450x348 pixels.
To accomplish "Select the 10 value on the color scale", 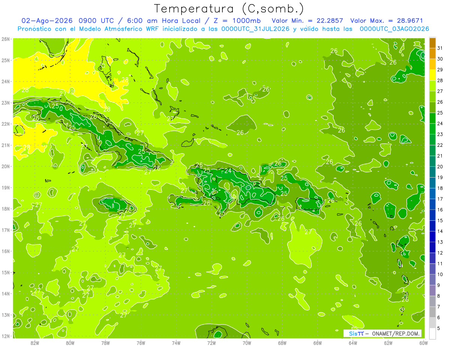I will [440, 274].
